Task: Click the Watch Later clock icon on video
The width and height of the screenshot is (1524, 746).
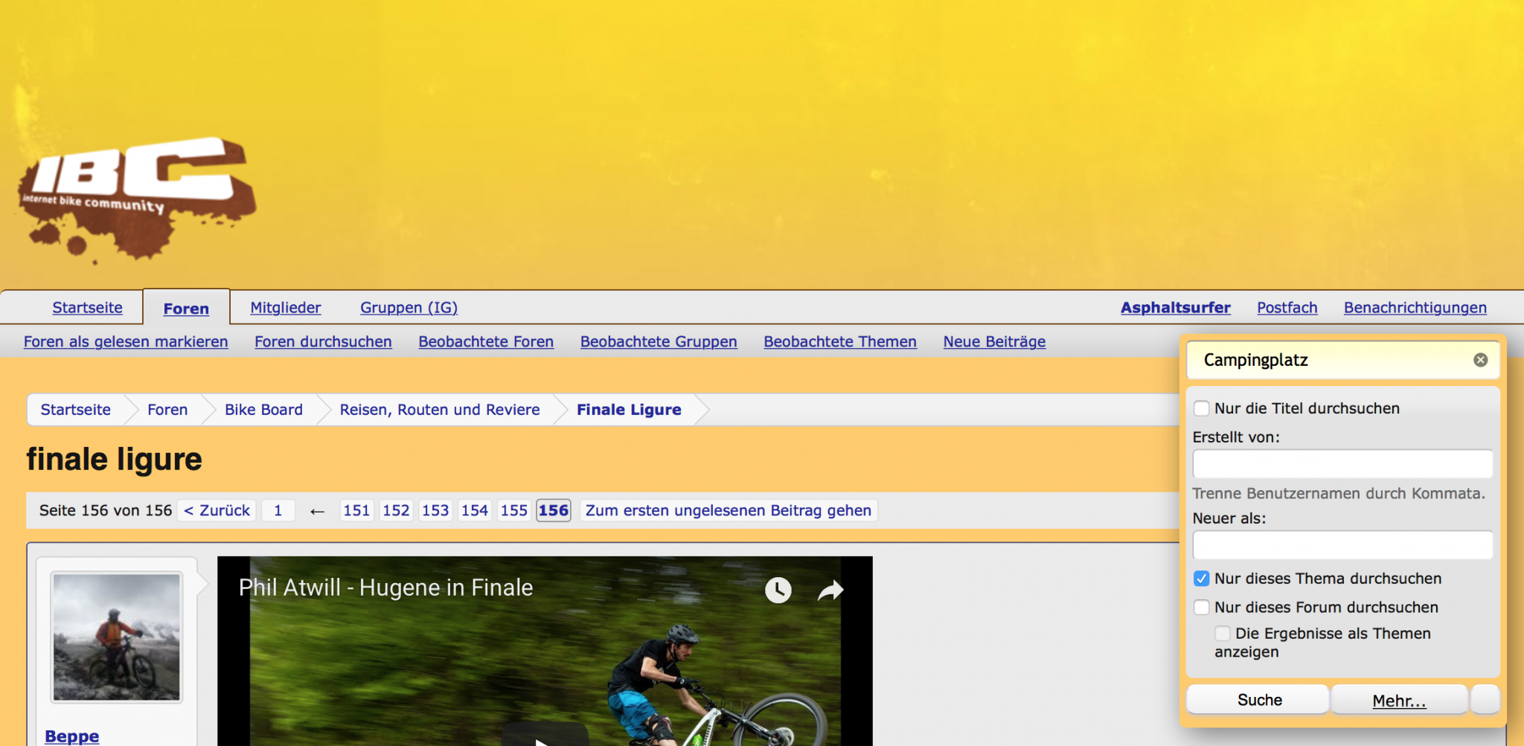Action: (x=778, y=590)
